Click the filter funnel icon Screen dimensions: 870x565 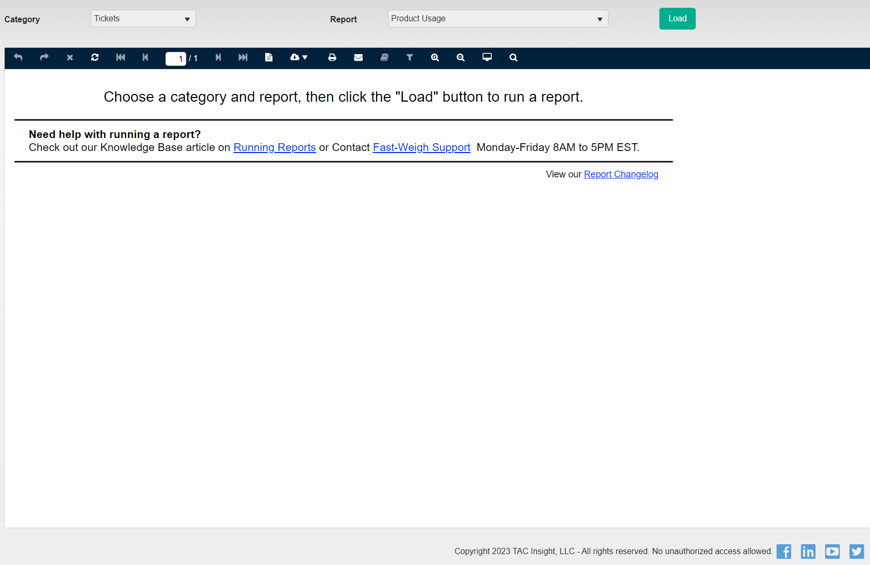click(x=409, y=58)
